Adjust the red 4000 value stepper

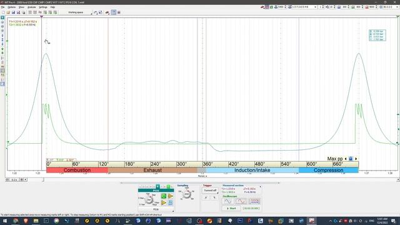pos(376,7)
